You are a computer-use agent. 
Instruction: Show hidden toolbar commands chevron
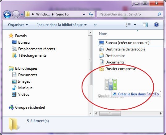pos(95,25)
